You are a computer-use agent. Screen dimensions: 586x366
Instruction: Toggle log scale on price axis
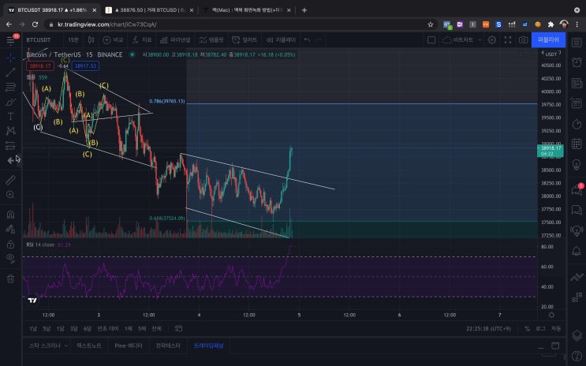[540, 327]
